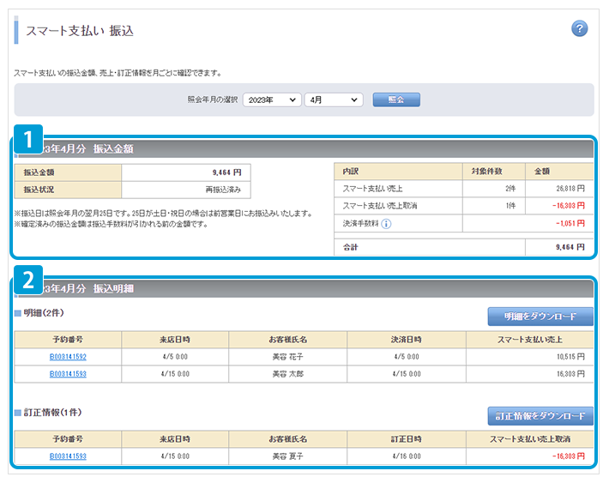The height and width of the screenshot is (483, 609).
Task: Open B003141593 link in the 明細 table
Action: pyautogui.click(x=68, y=374)
